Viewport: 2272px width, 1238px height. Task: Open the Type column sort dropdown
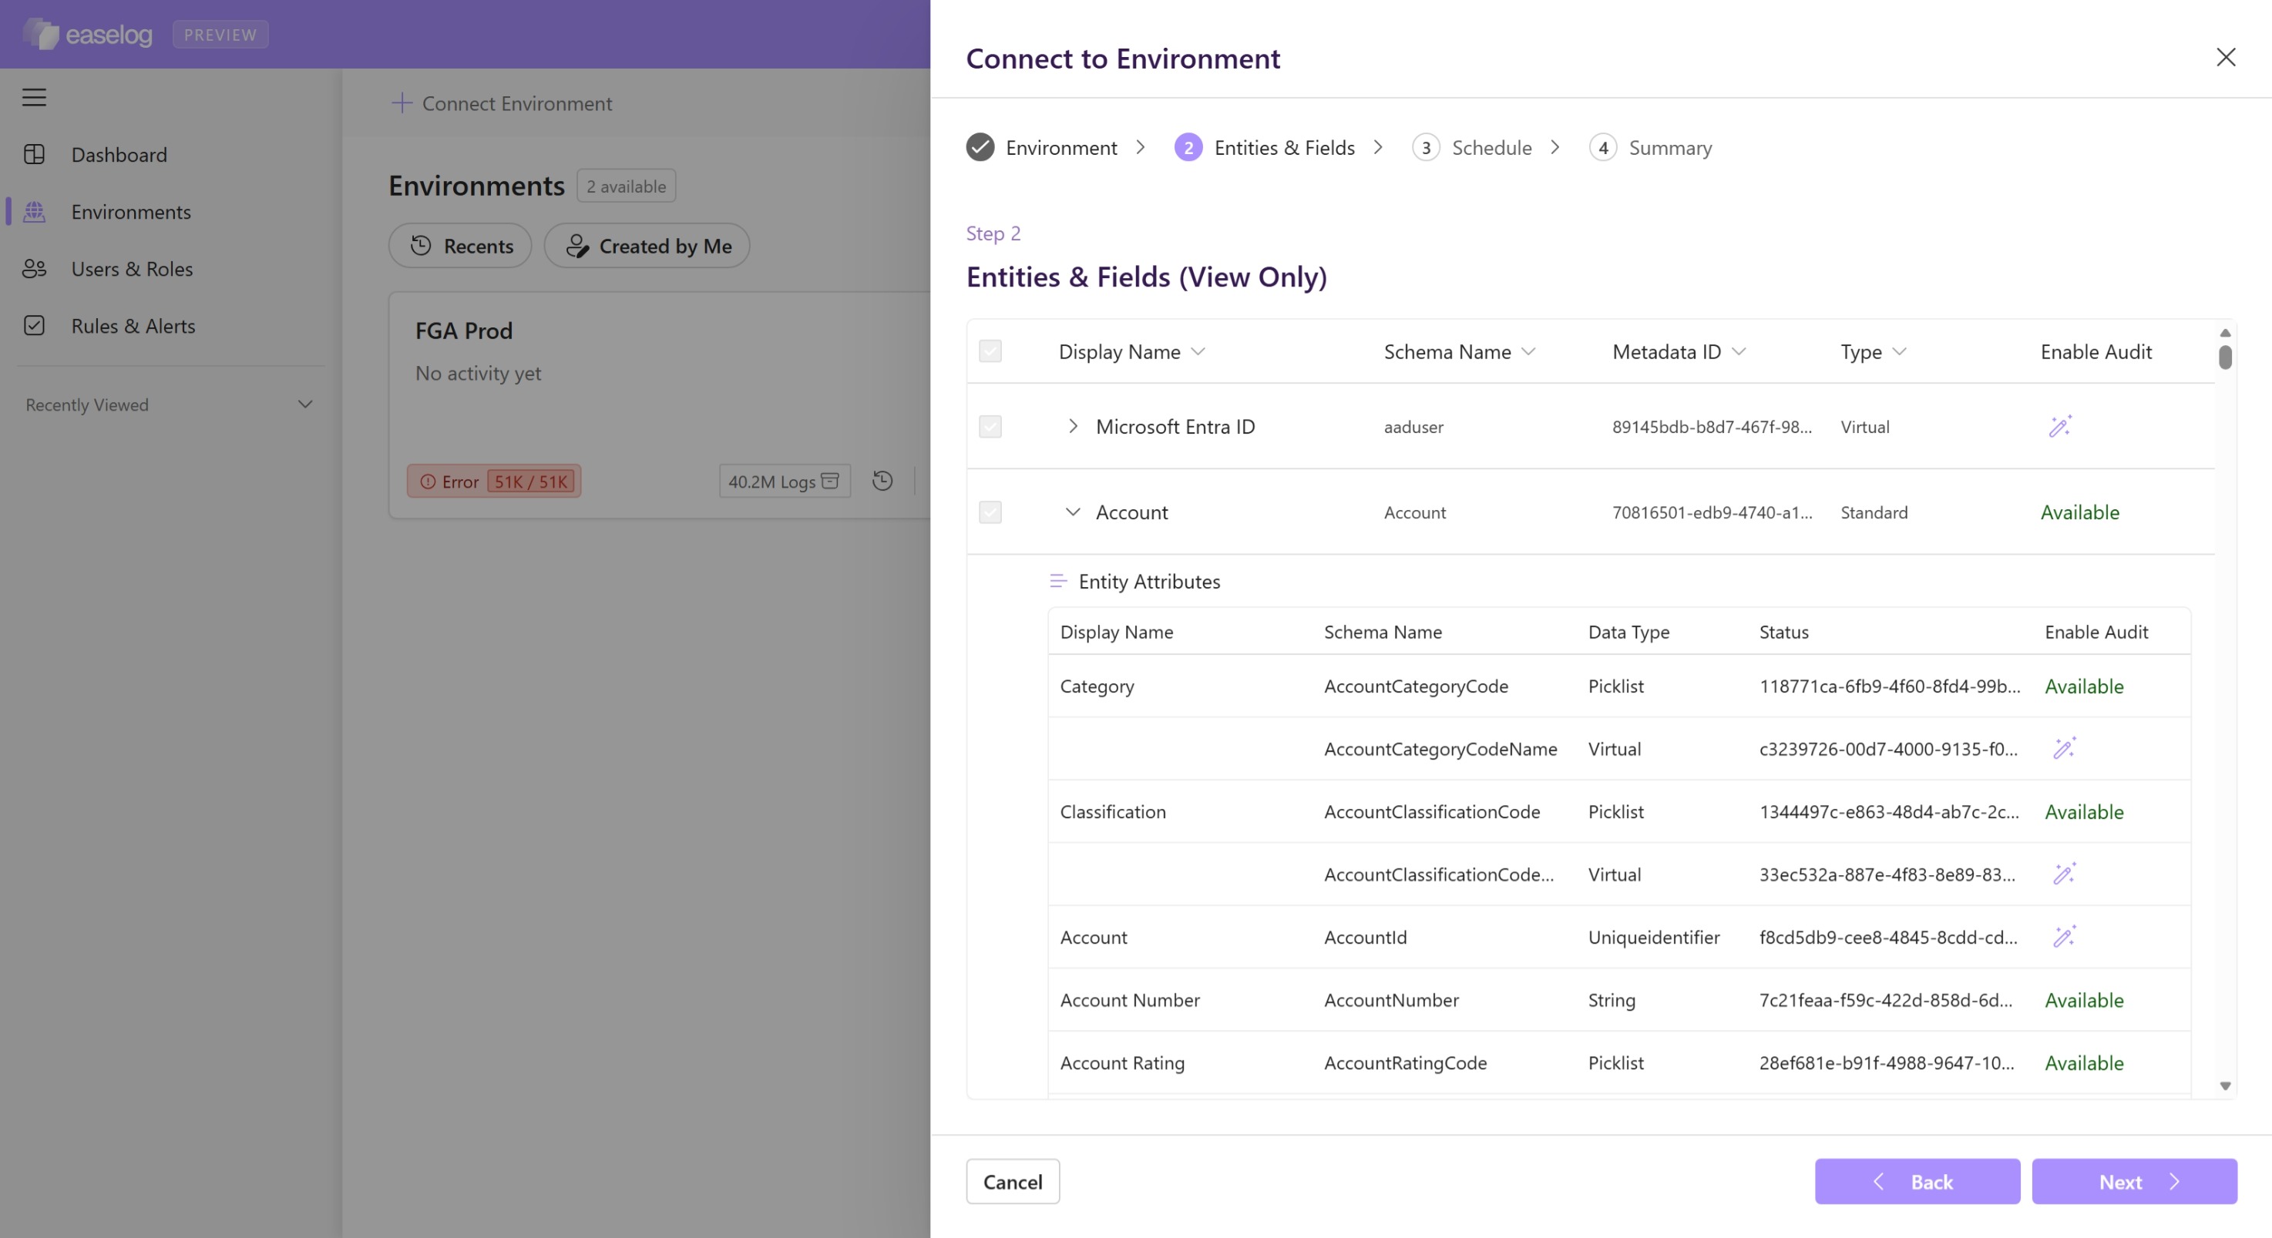pos(1899,351)
